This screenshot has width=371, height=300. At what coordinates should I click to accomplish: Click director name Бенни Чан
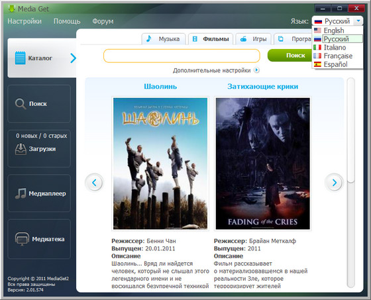click(x=161, y=241)
